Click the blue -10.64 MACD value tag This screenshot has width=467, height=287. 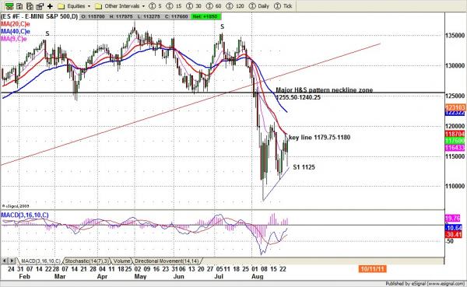pos(455,228)
